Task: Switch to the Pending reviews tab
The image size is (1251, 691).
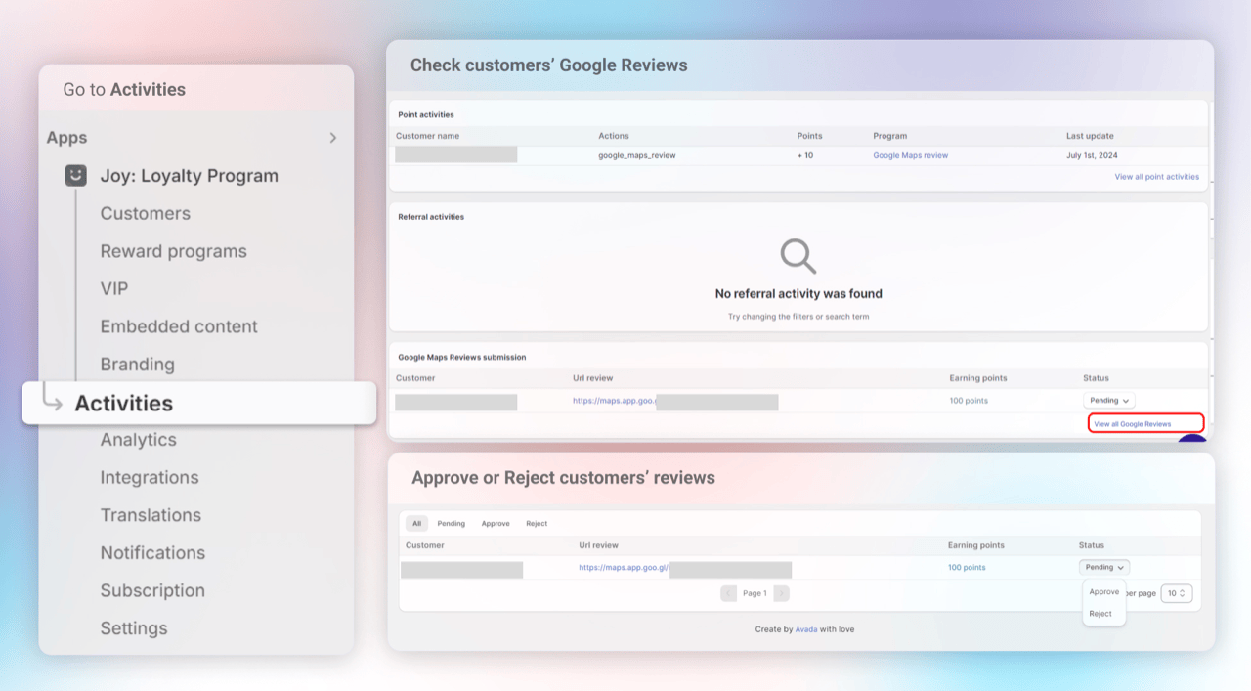Action: pyautogui.click(x=451, y=523)
